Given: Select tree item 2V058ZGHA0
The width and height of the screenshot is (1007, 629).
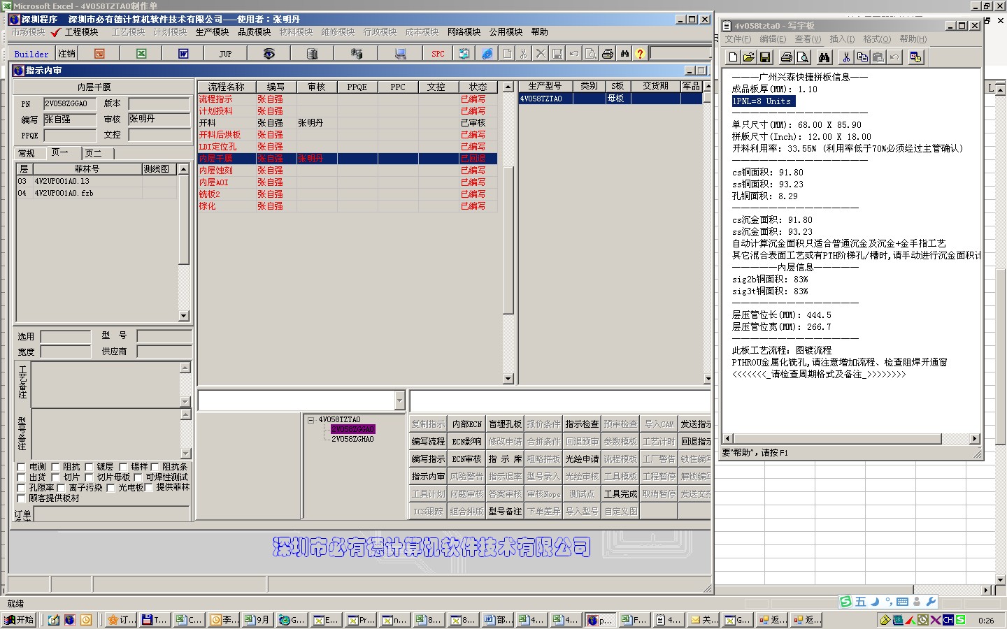Looking at the screenshot, I should coord(352,439).
